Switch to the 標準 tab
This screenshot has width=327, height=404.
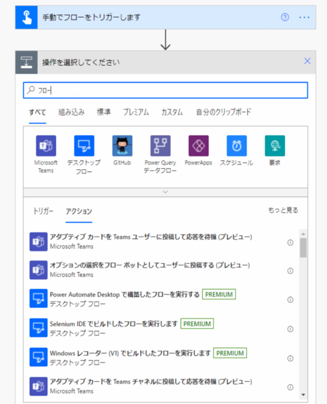point(104,112)
